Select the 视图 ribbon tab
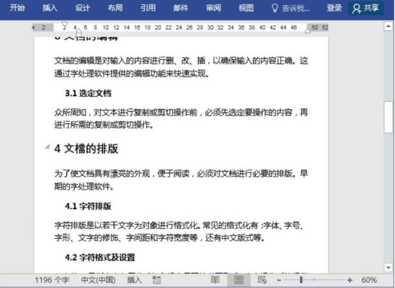The image size is (395, 288). tap(246, 8)
